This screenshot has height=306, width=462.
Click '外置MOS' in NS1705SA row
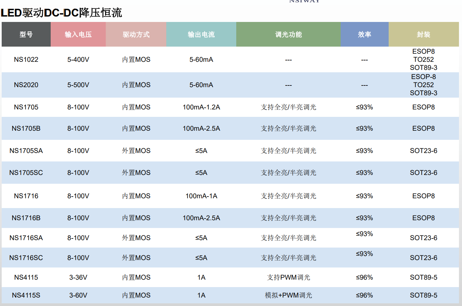(136, 151)
